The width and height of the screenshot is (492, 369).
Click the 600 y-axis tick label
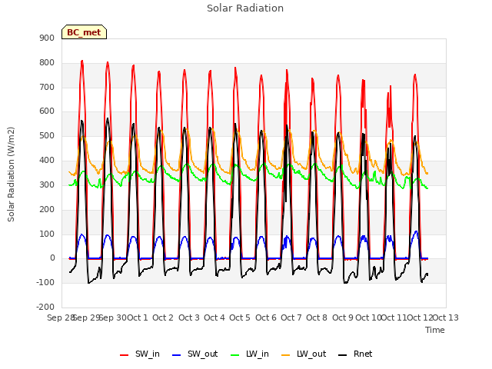(x=47, y=111)
